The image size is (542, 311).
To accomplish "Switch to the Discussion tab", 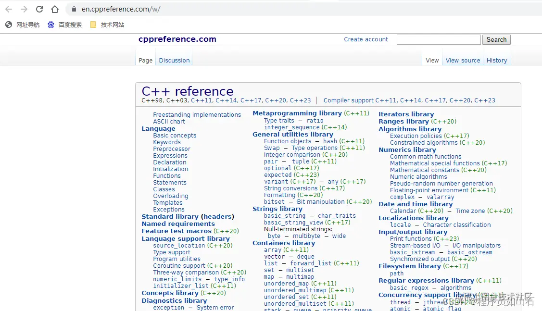I will (174, 61).
